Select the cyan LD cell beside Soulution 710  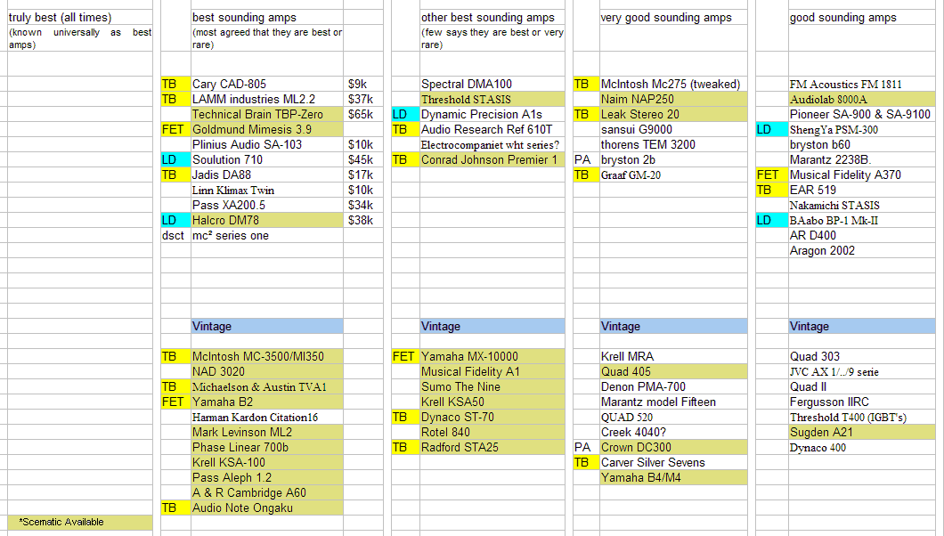[x=175, y=160]
